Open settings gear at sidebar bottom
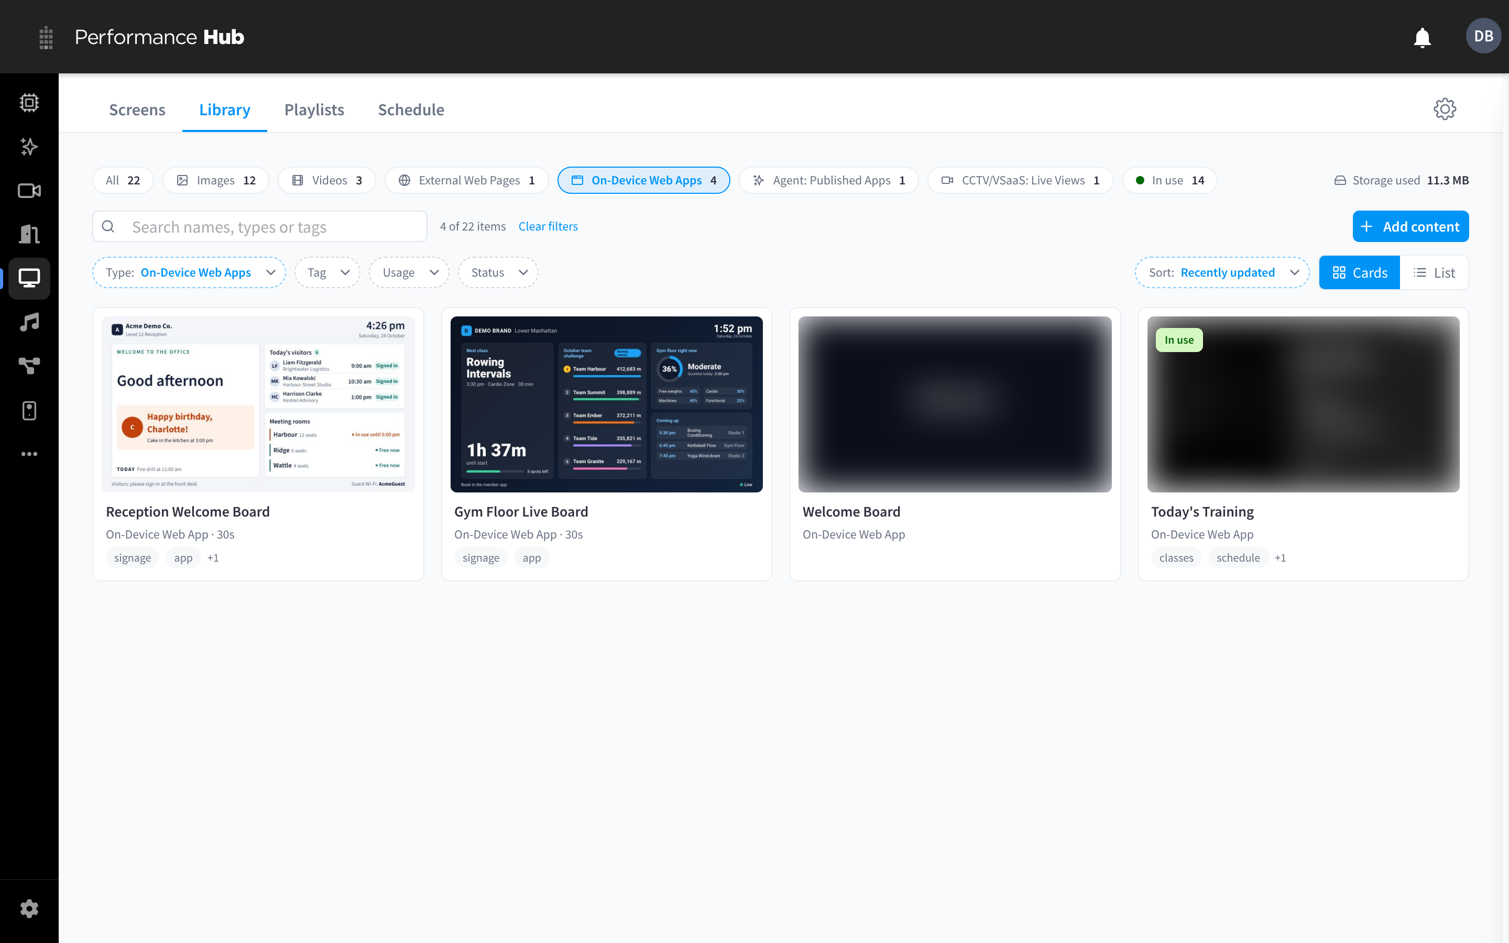 pyautogui.click(x=29, y=909)
